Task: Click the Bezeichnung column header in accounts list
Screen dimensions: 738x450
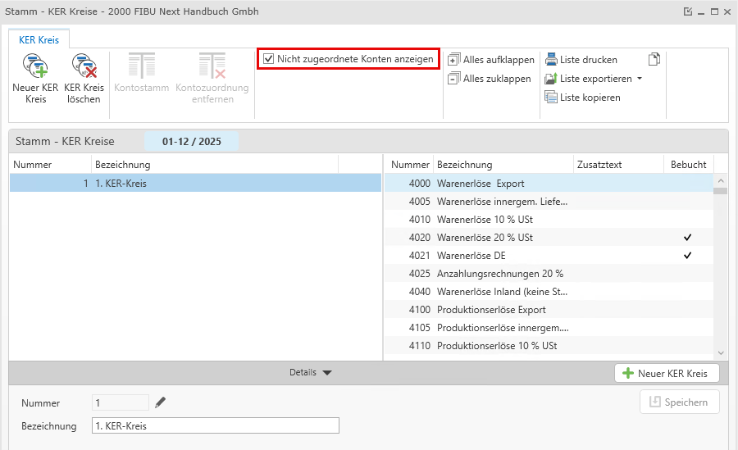Action: coord(464,165)
